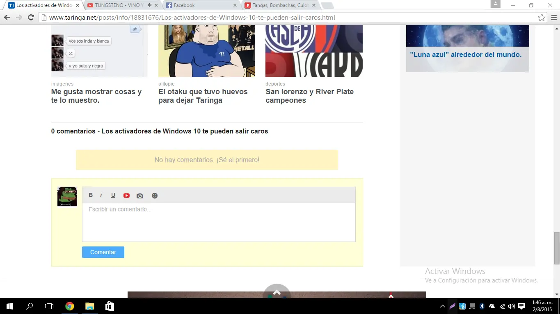Open a new browser tab

coord(327,5)
